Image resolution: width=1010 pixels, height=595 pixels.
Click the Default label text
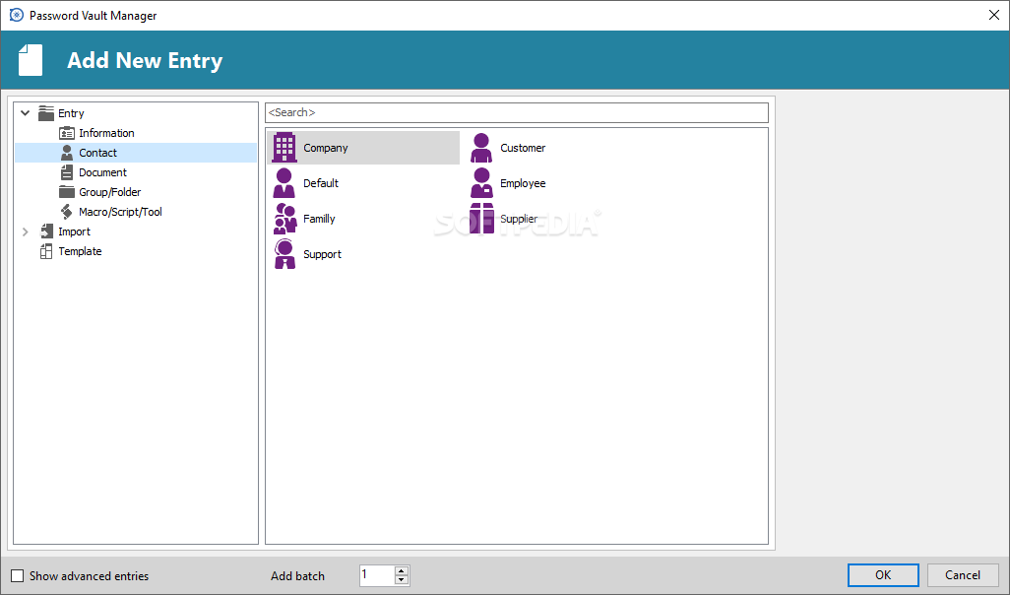[321, 183]
